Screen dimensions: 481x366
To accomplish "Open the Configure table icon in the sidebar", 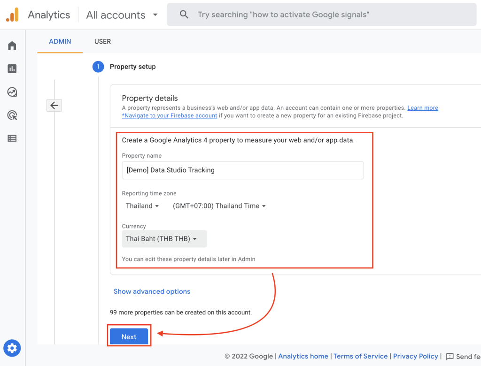I will 12,138.
